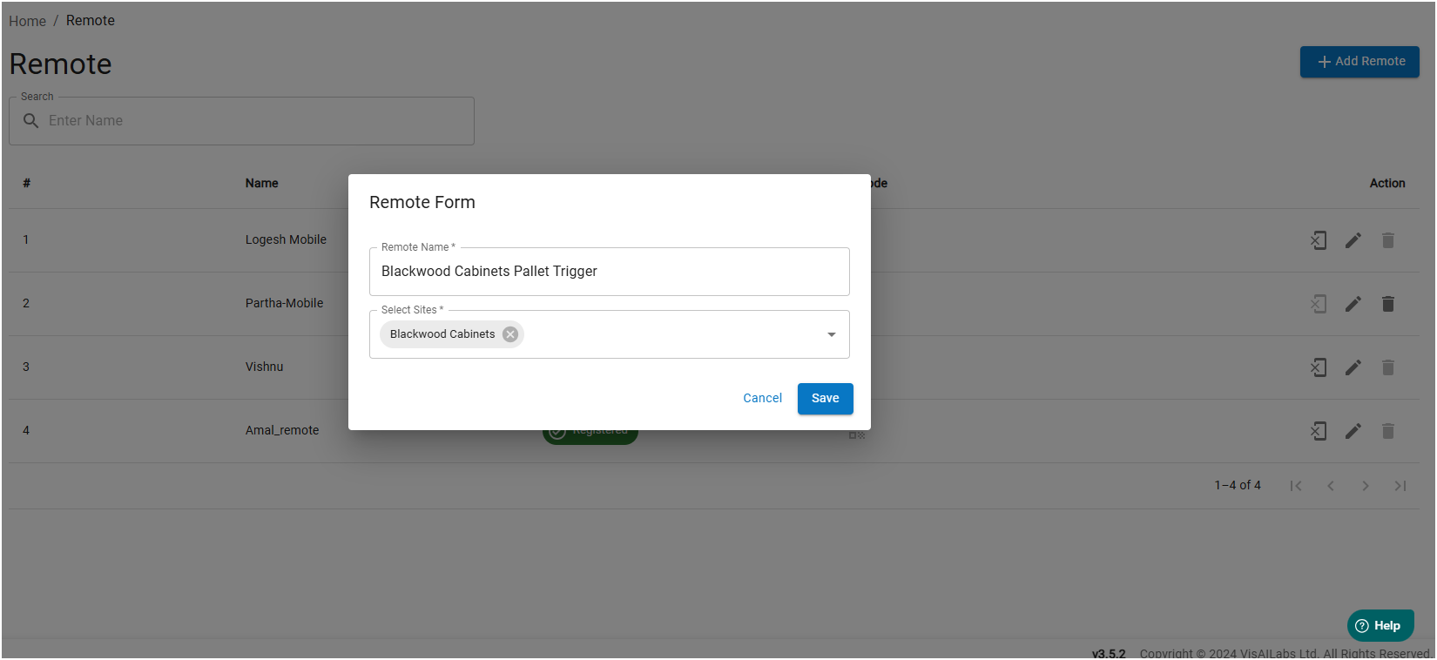The width and height of the screenshot is (1437, 660).
Task: Cancel the Remote Form dialog
Action: [762, 399]
